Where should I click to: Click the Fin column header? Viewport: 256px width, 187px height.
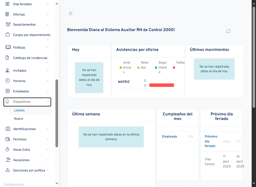239,141
